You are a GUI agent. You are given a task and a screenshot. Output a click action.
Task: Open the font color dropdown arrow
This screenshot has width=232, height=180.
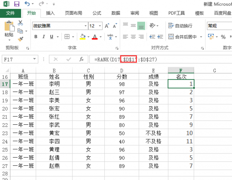[101, 37]
